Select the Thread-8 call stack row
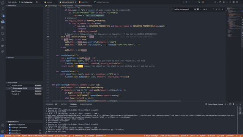The width and height of the screenshot is (243, 137). pyautogui.click(x=24, y=94)
